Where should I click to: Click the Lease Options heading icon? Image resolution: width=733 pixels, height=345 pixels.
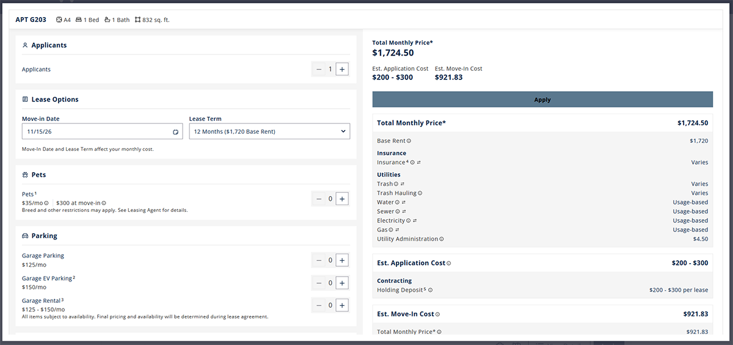coord(25,100)
